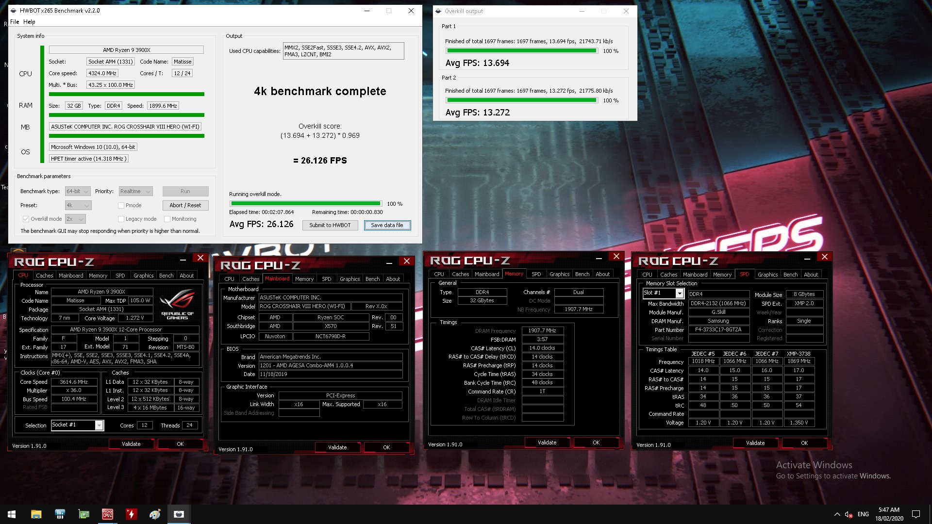The image size is (932, 524).
Task: Select SPD tab in CPU-Z CPU window
Action: click(120, 276)
